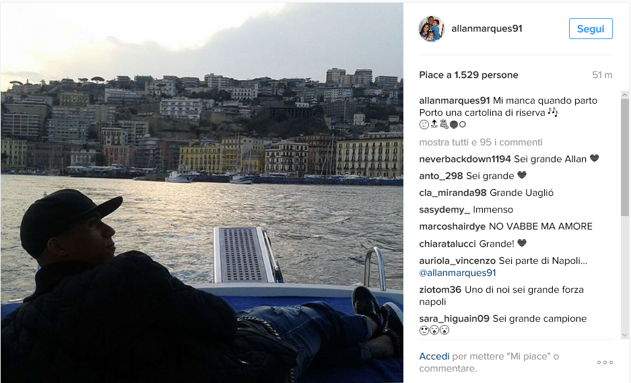Open marcoshairdye's profile
Screen dimensions: 631x383
453,226
